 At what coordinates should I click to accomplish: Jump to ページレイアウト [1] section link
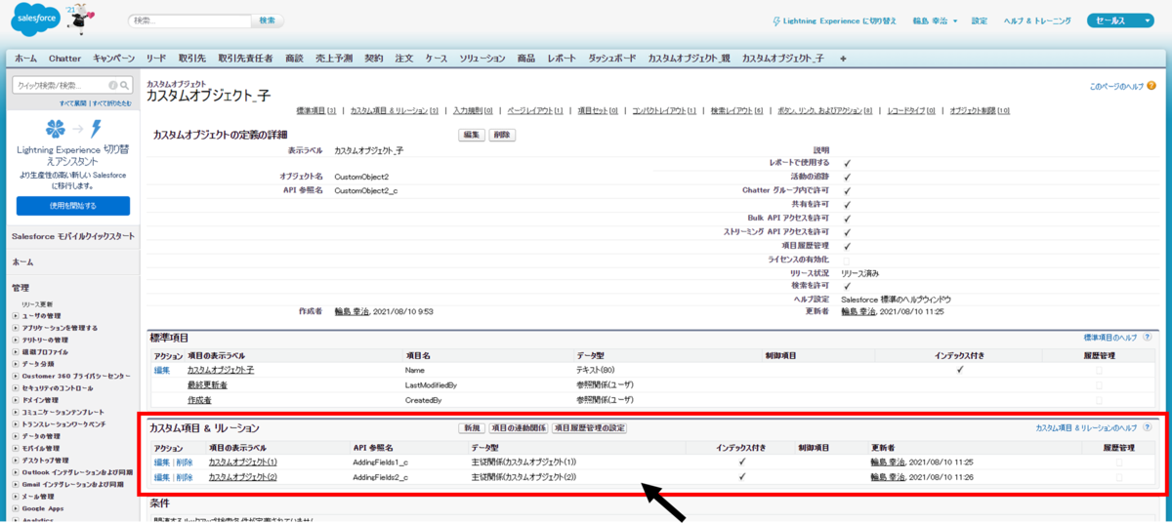(x=535, y=111)
